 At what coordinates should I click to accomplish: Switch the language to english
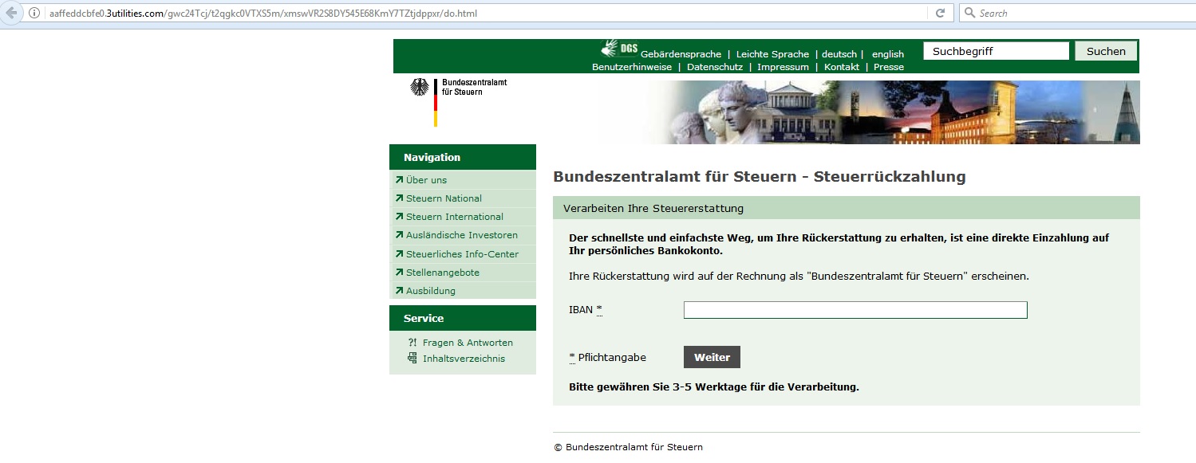tap(887, 53)
